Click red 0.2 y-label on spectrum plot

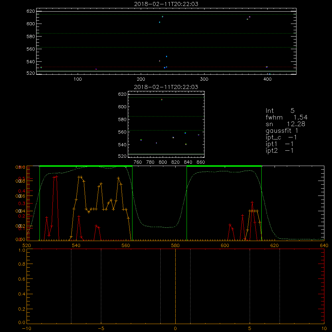click(22, 216)
